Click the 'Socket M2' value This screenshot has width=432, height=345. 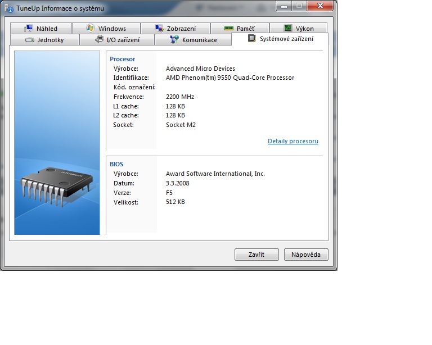point(181,125)
